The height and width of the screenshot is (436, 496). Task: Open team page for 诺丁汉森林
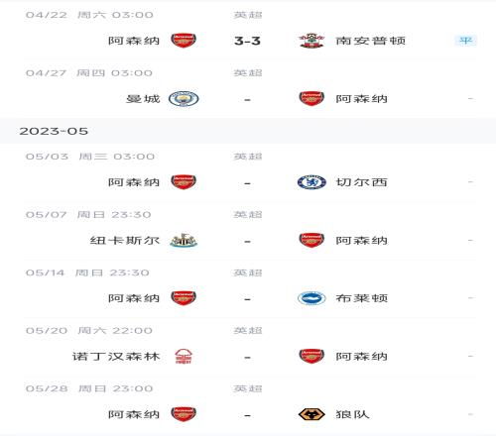pos(116,357)
